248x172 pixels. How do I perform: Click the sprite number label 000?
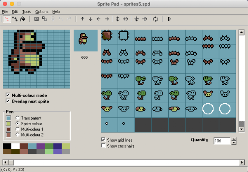pyautogui.click(x=84, y=58)
